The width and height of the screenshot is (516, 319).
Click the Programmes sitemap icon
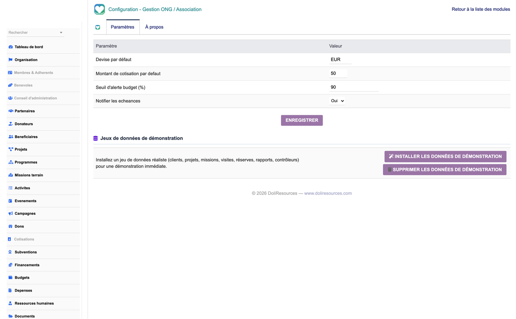click(x=11, y=162)
